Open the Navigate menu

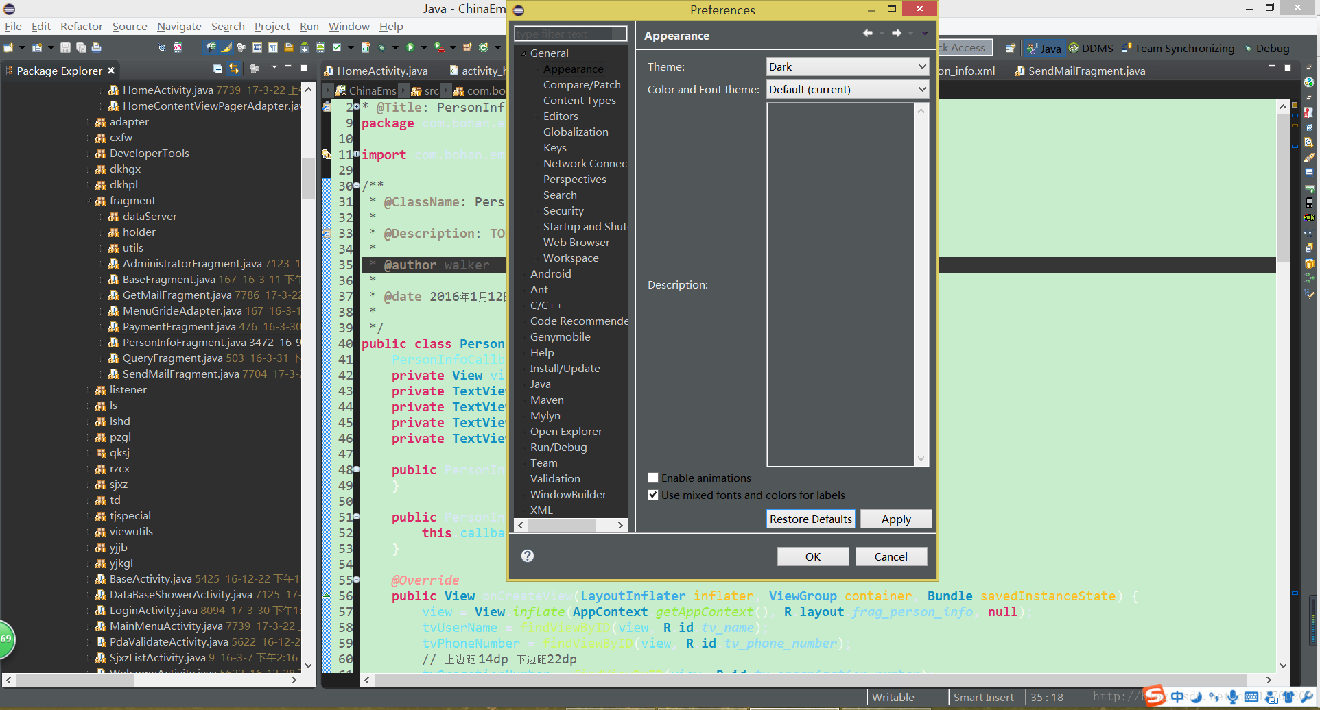point(179,26)
